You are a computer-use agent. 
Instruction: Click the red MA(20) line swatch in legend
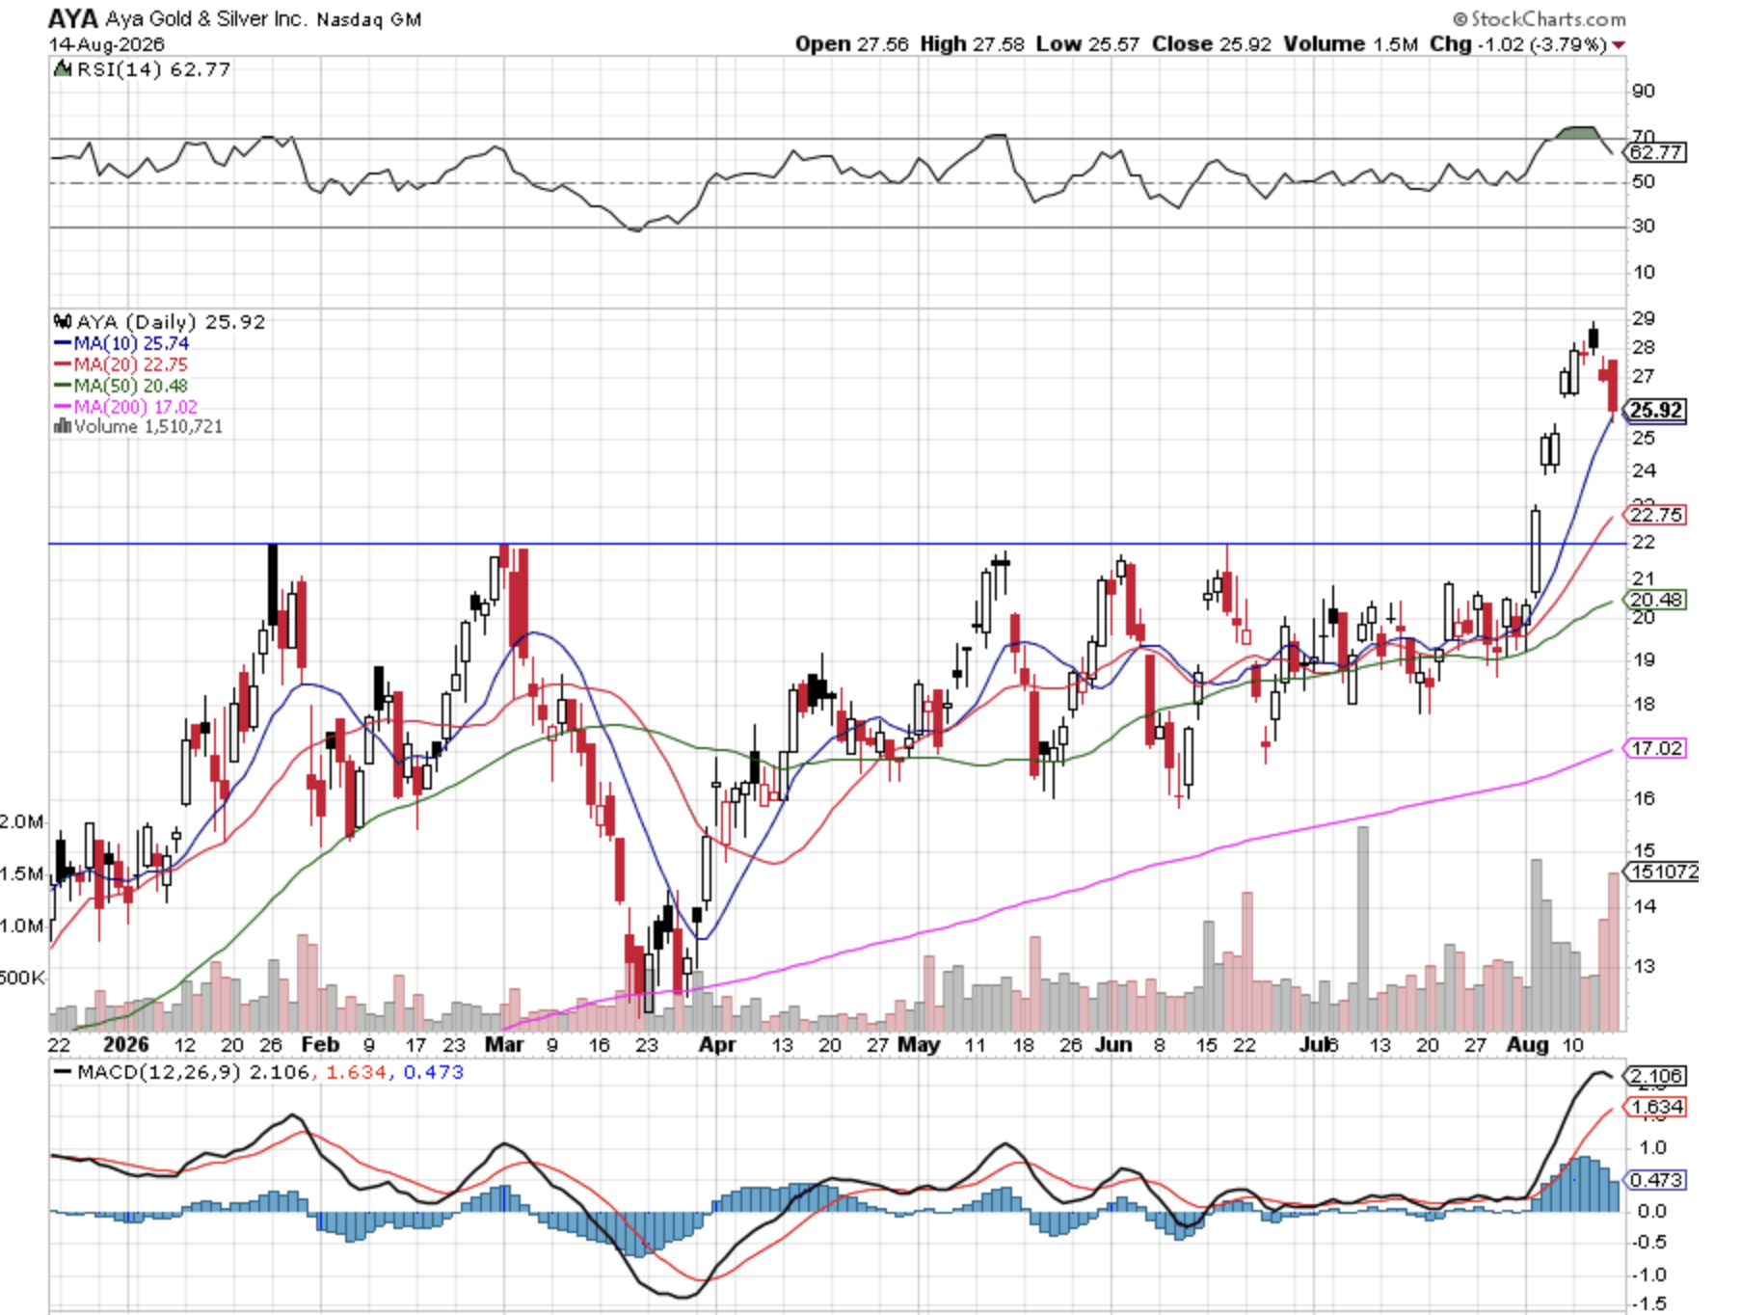pos(63,364)
